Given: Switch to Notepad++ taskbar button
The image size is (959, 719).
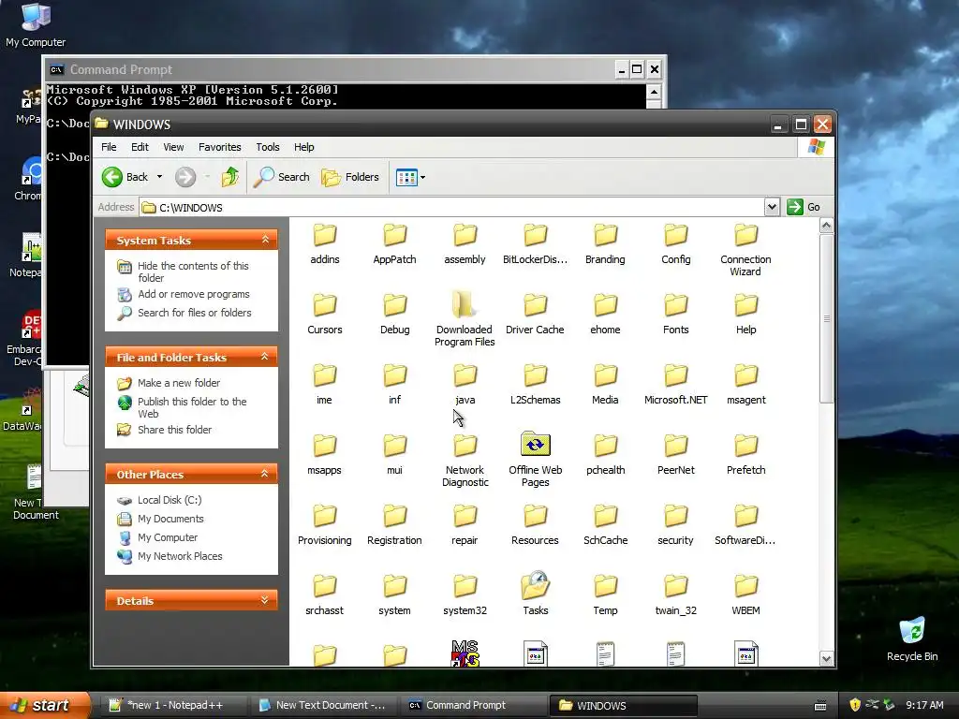Looking at the screenshot, I should click(x=174, y=706).
